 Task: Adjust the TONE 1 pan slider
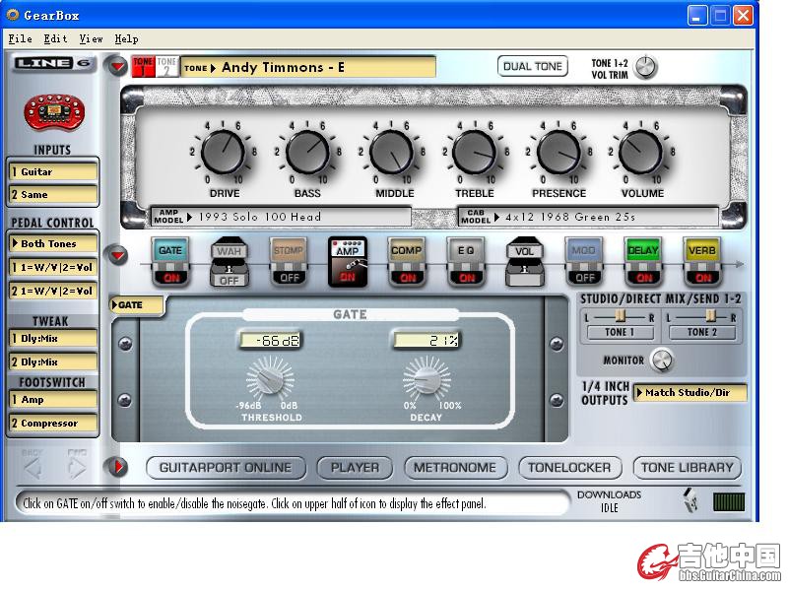click(x=621, y=315)
